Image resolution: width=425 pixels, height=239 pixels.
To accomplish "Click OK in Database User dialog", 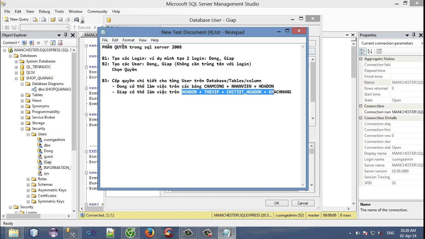I will coord(277,203).
